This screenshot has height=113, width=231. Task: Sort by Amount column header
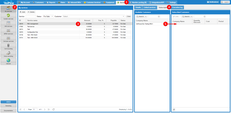click(86, 20)
